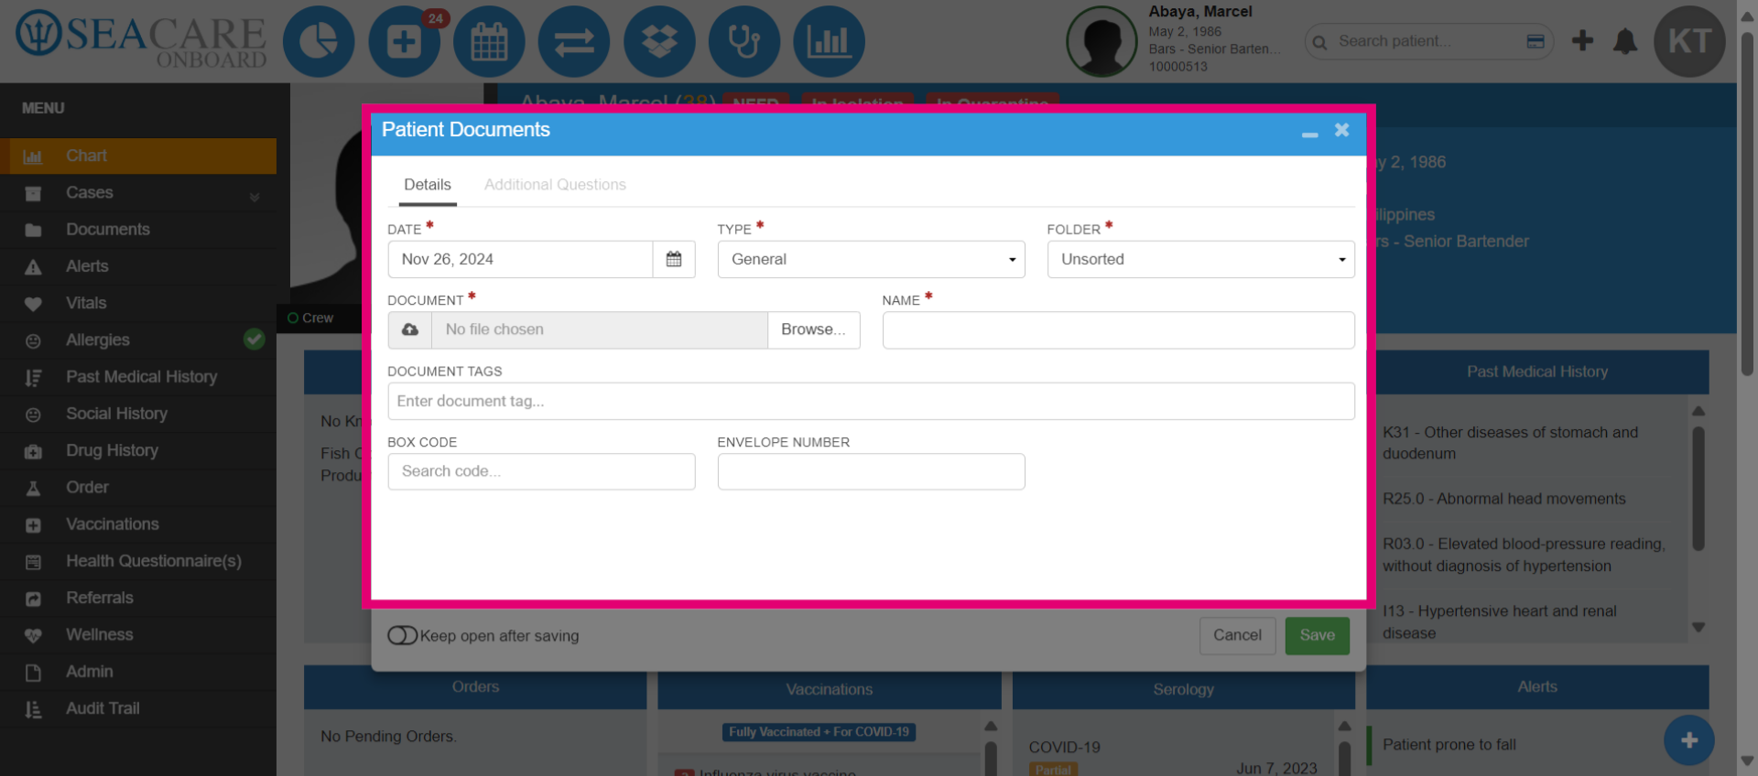
Task: Open the calendar icon in top toolbar
Action: coord(489,42)
